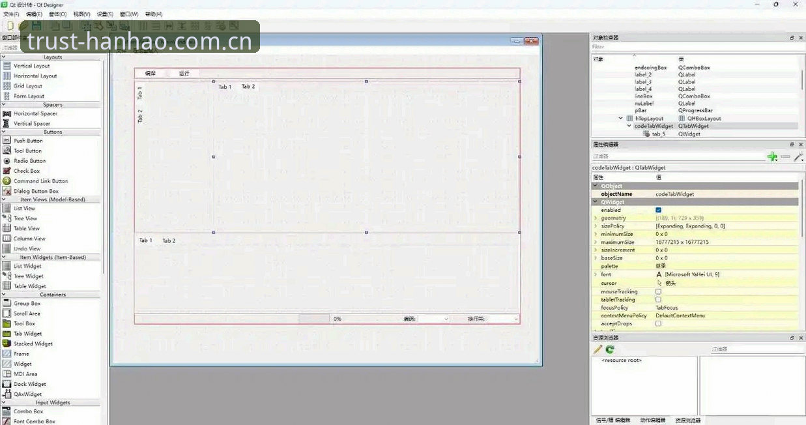This screenshot has width=806, height=425.
Task: Click New Form icon in toolbar
Action: [10, 25]
